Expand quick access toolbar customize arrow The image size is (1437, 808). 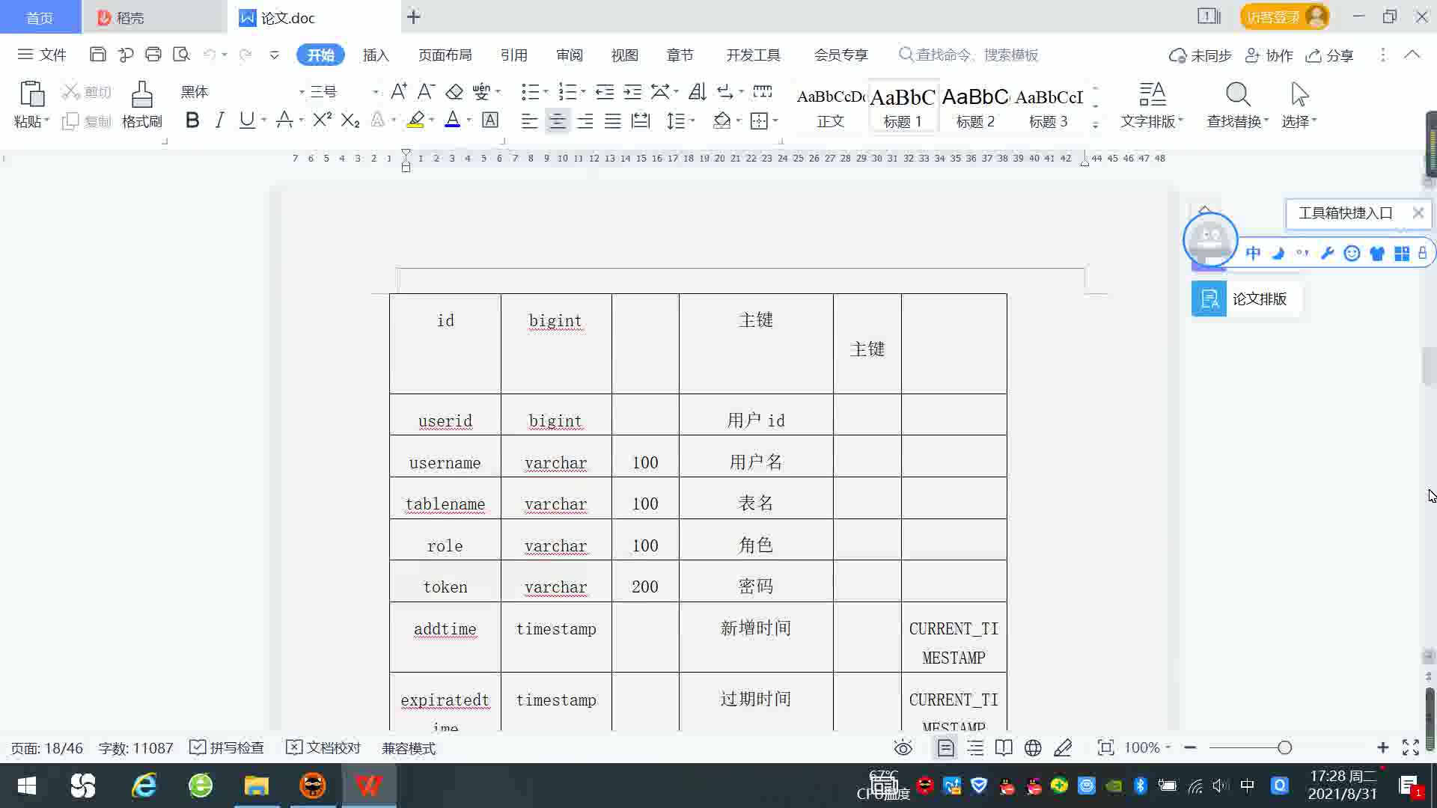[x=274, y=55]
